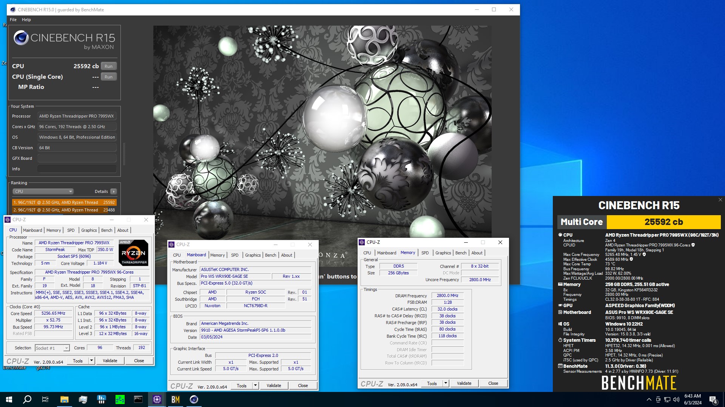Open Task View from the taskbar
This screenshot has height=407, width=725.
[x=45, y=399]
